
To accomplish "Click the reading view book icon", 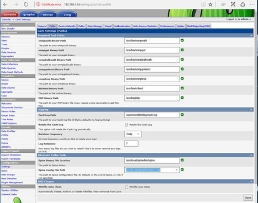I will click(203, 4).
